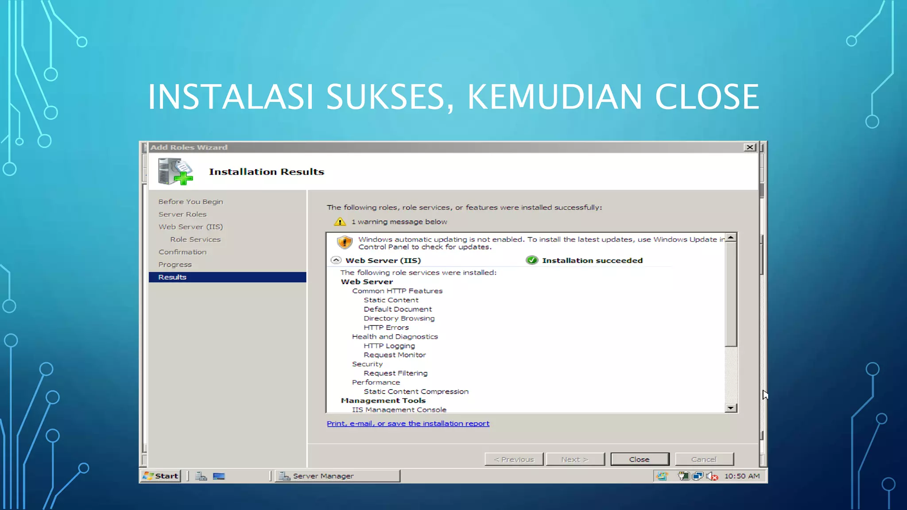This screenshot has height=510, width=907.
Task: Click the Request Monitor entry
Action: [395, 355]
